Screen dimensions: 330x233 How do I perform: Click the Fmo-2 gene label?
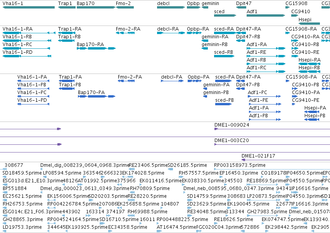pyautogui.click(x=123, y=3)
